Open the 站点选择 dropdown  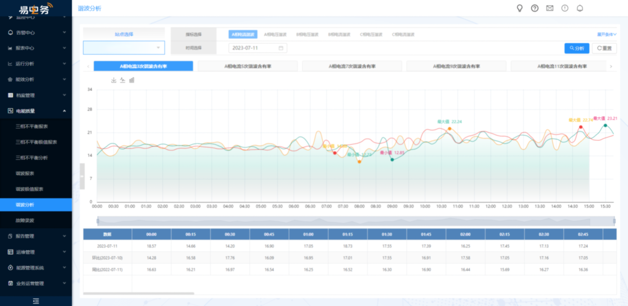124,48
